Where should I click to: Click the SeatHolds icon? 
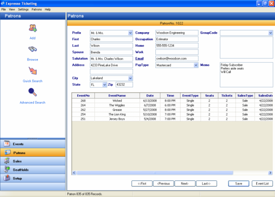tap(7, 169)
